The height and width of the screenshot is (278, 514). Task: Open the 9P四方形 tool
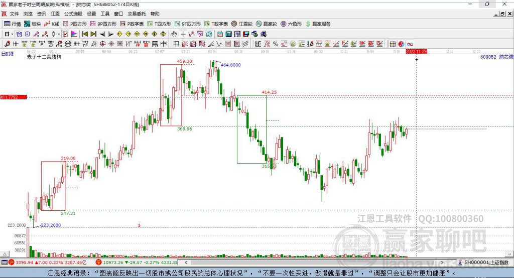(x=103, y=24)
